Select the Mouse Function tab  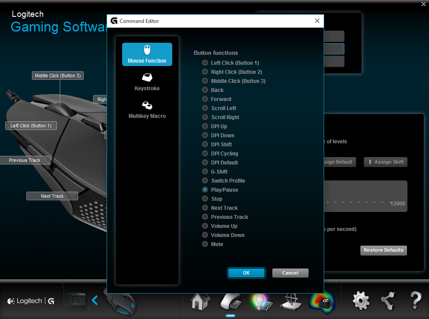(x=147, y=54)
